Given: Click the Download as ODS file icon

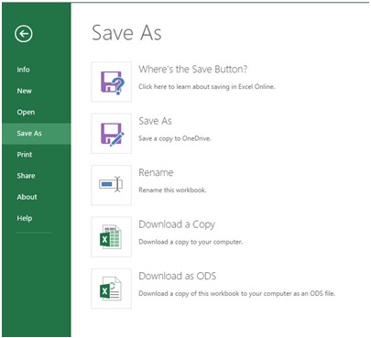Looking at the screenshot, I should (x=112, y=289).
